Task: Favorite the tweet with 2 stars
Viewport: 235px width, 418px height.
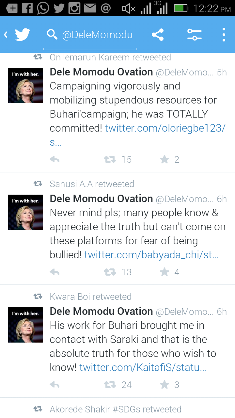Action: [x=164, y=159]
